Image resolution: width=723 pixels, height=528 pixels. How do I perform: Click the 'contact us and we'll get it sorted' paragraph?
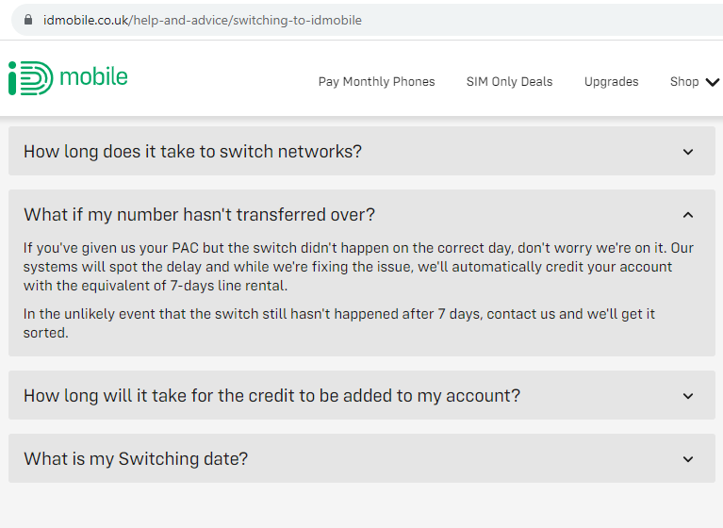pos(339,323)
